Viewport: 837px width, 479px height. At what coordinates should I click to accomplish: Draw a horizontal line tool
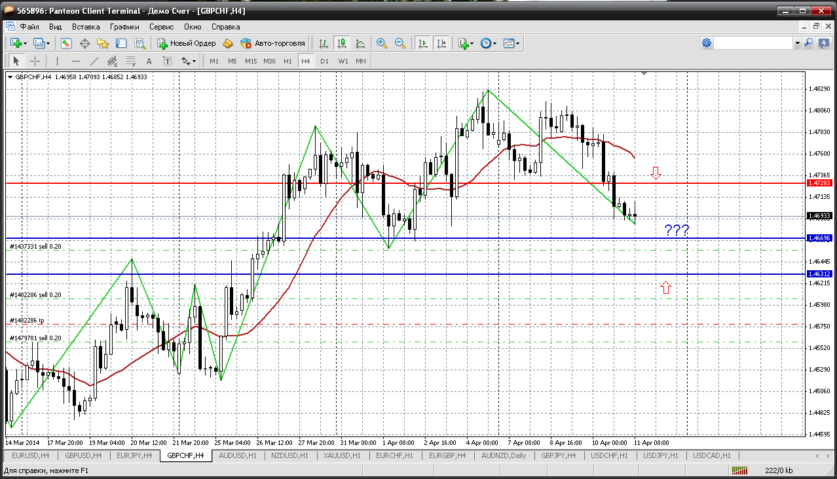pos(76,61)
